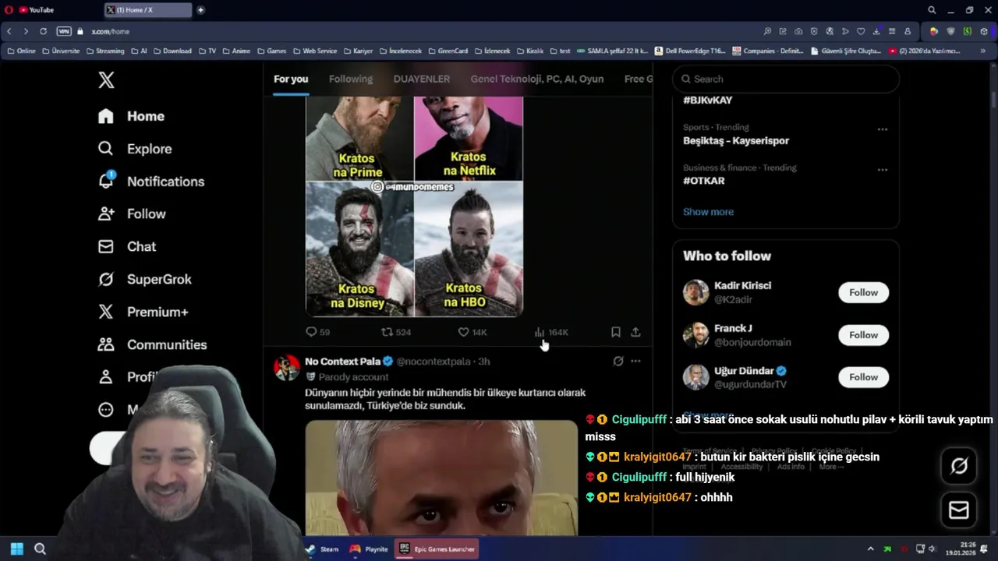Show hidden system tray icons

point(871,549)
